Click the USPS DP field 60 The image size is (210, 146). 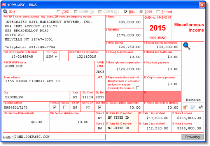point(87,108)
